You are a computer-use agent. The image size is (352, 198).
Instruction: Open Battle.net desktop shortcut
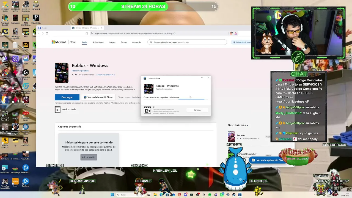pos(26,183)
